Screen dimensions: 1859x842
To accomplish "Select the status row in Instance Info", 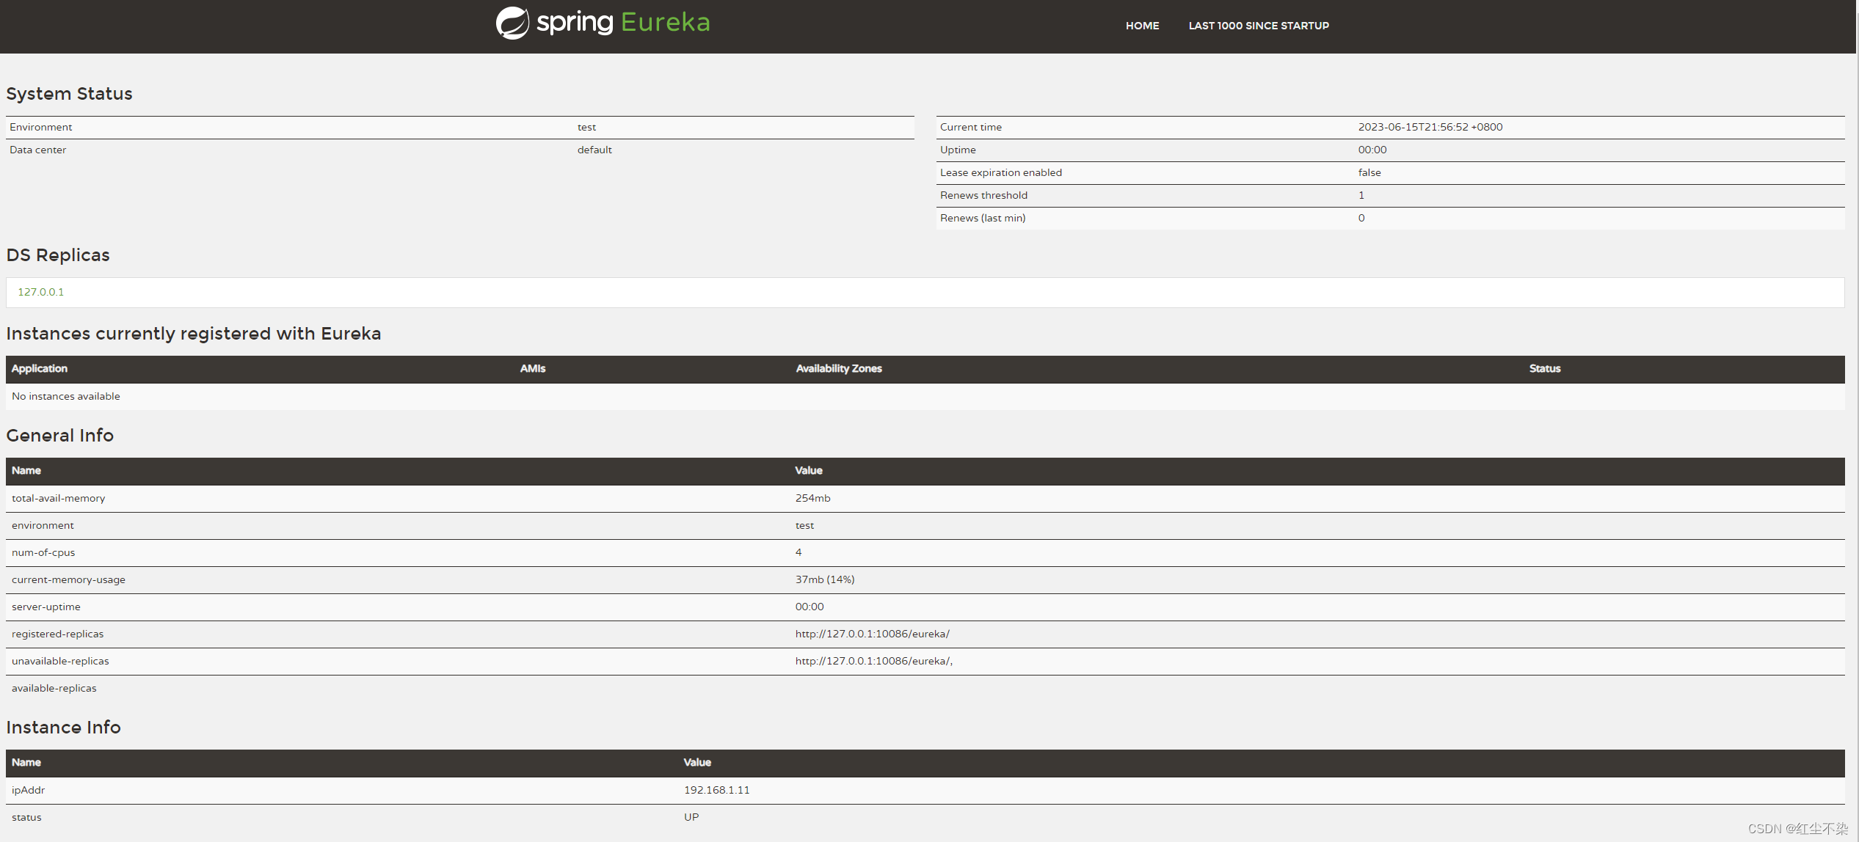I will (925, 818).
